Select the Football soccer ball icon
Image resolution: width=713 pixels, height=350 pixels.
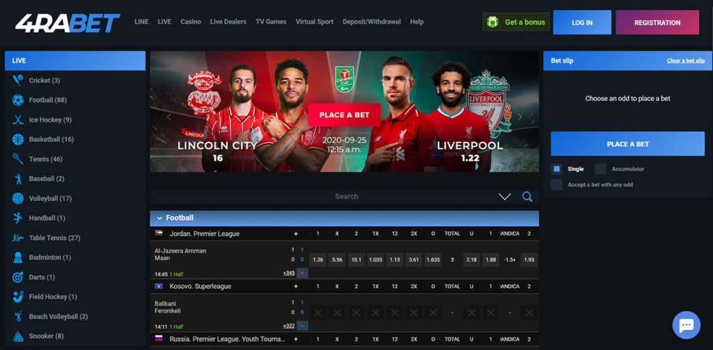coord(17,100)
